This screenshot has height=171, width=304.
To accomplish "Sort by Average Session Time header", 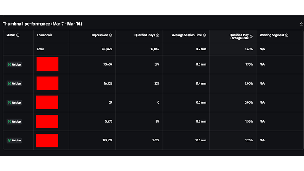I will (187, 35).
